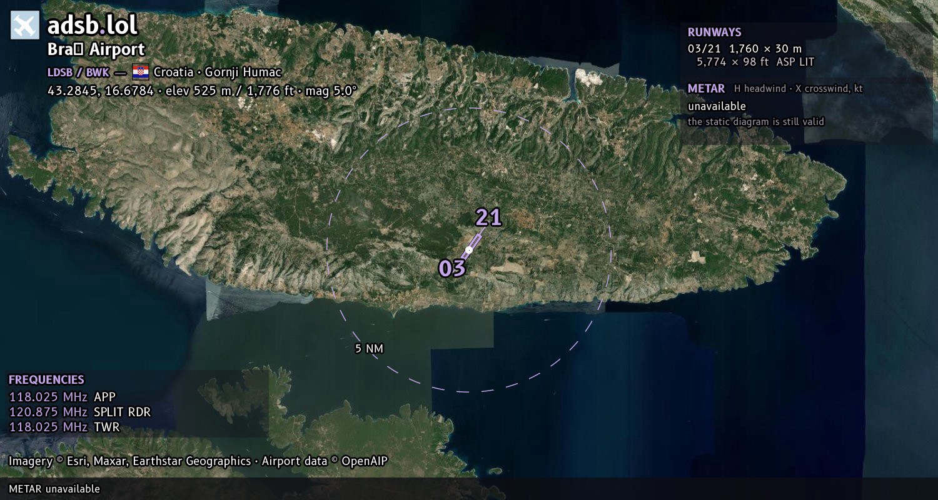Click the METAR section heading
The width and height of the screenshot is (938, 500).
point(707,88)
